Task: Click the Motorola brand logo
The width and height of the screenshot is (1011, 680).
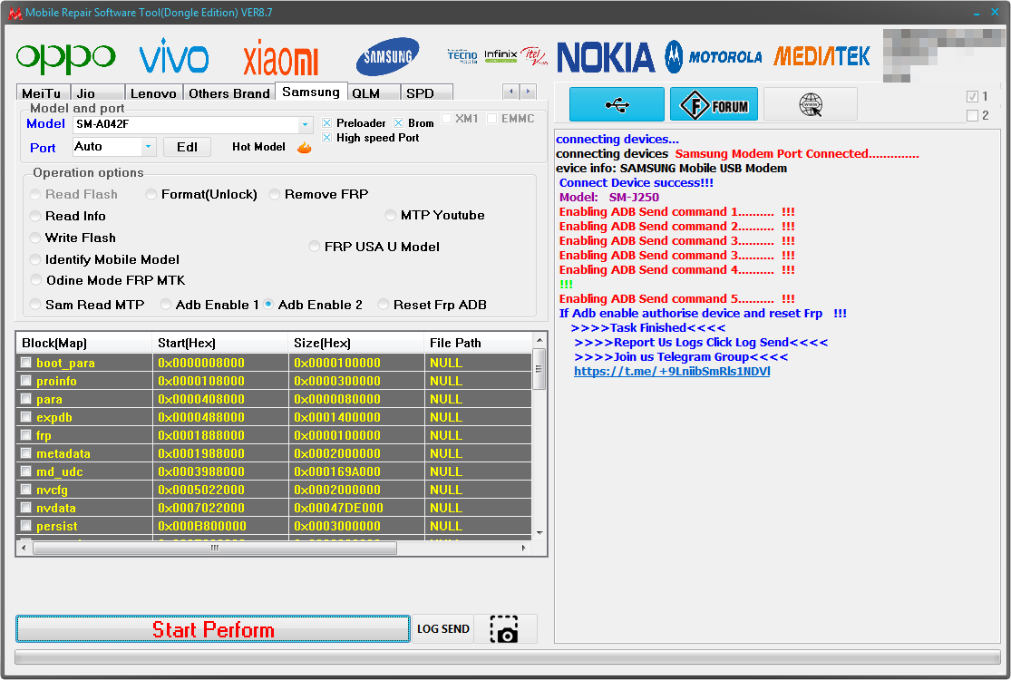Action: [x=714, y=57]
